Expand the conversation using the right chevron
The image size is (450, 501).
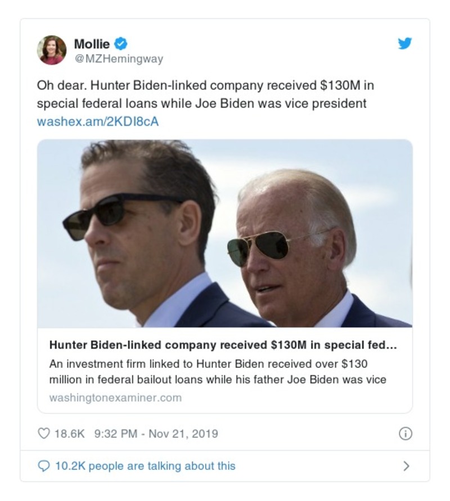[x=406, y=466]
